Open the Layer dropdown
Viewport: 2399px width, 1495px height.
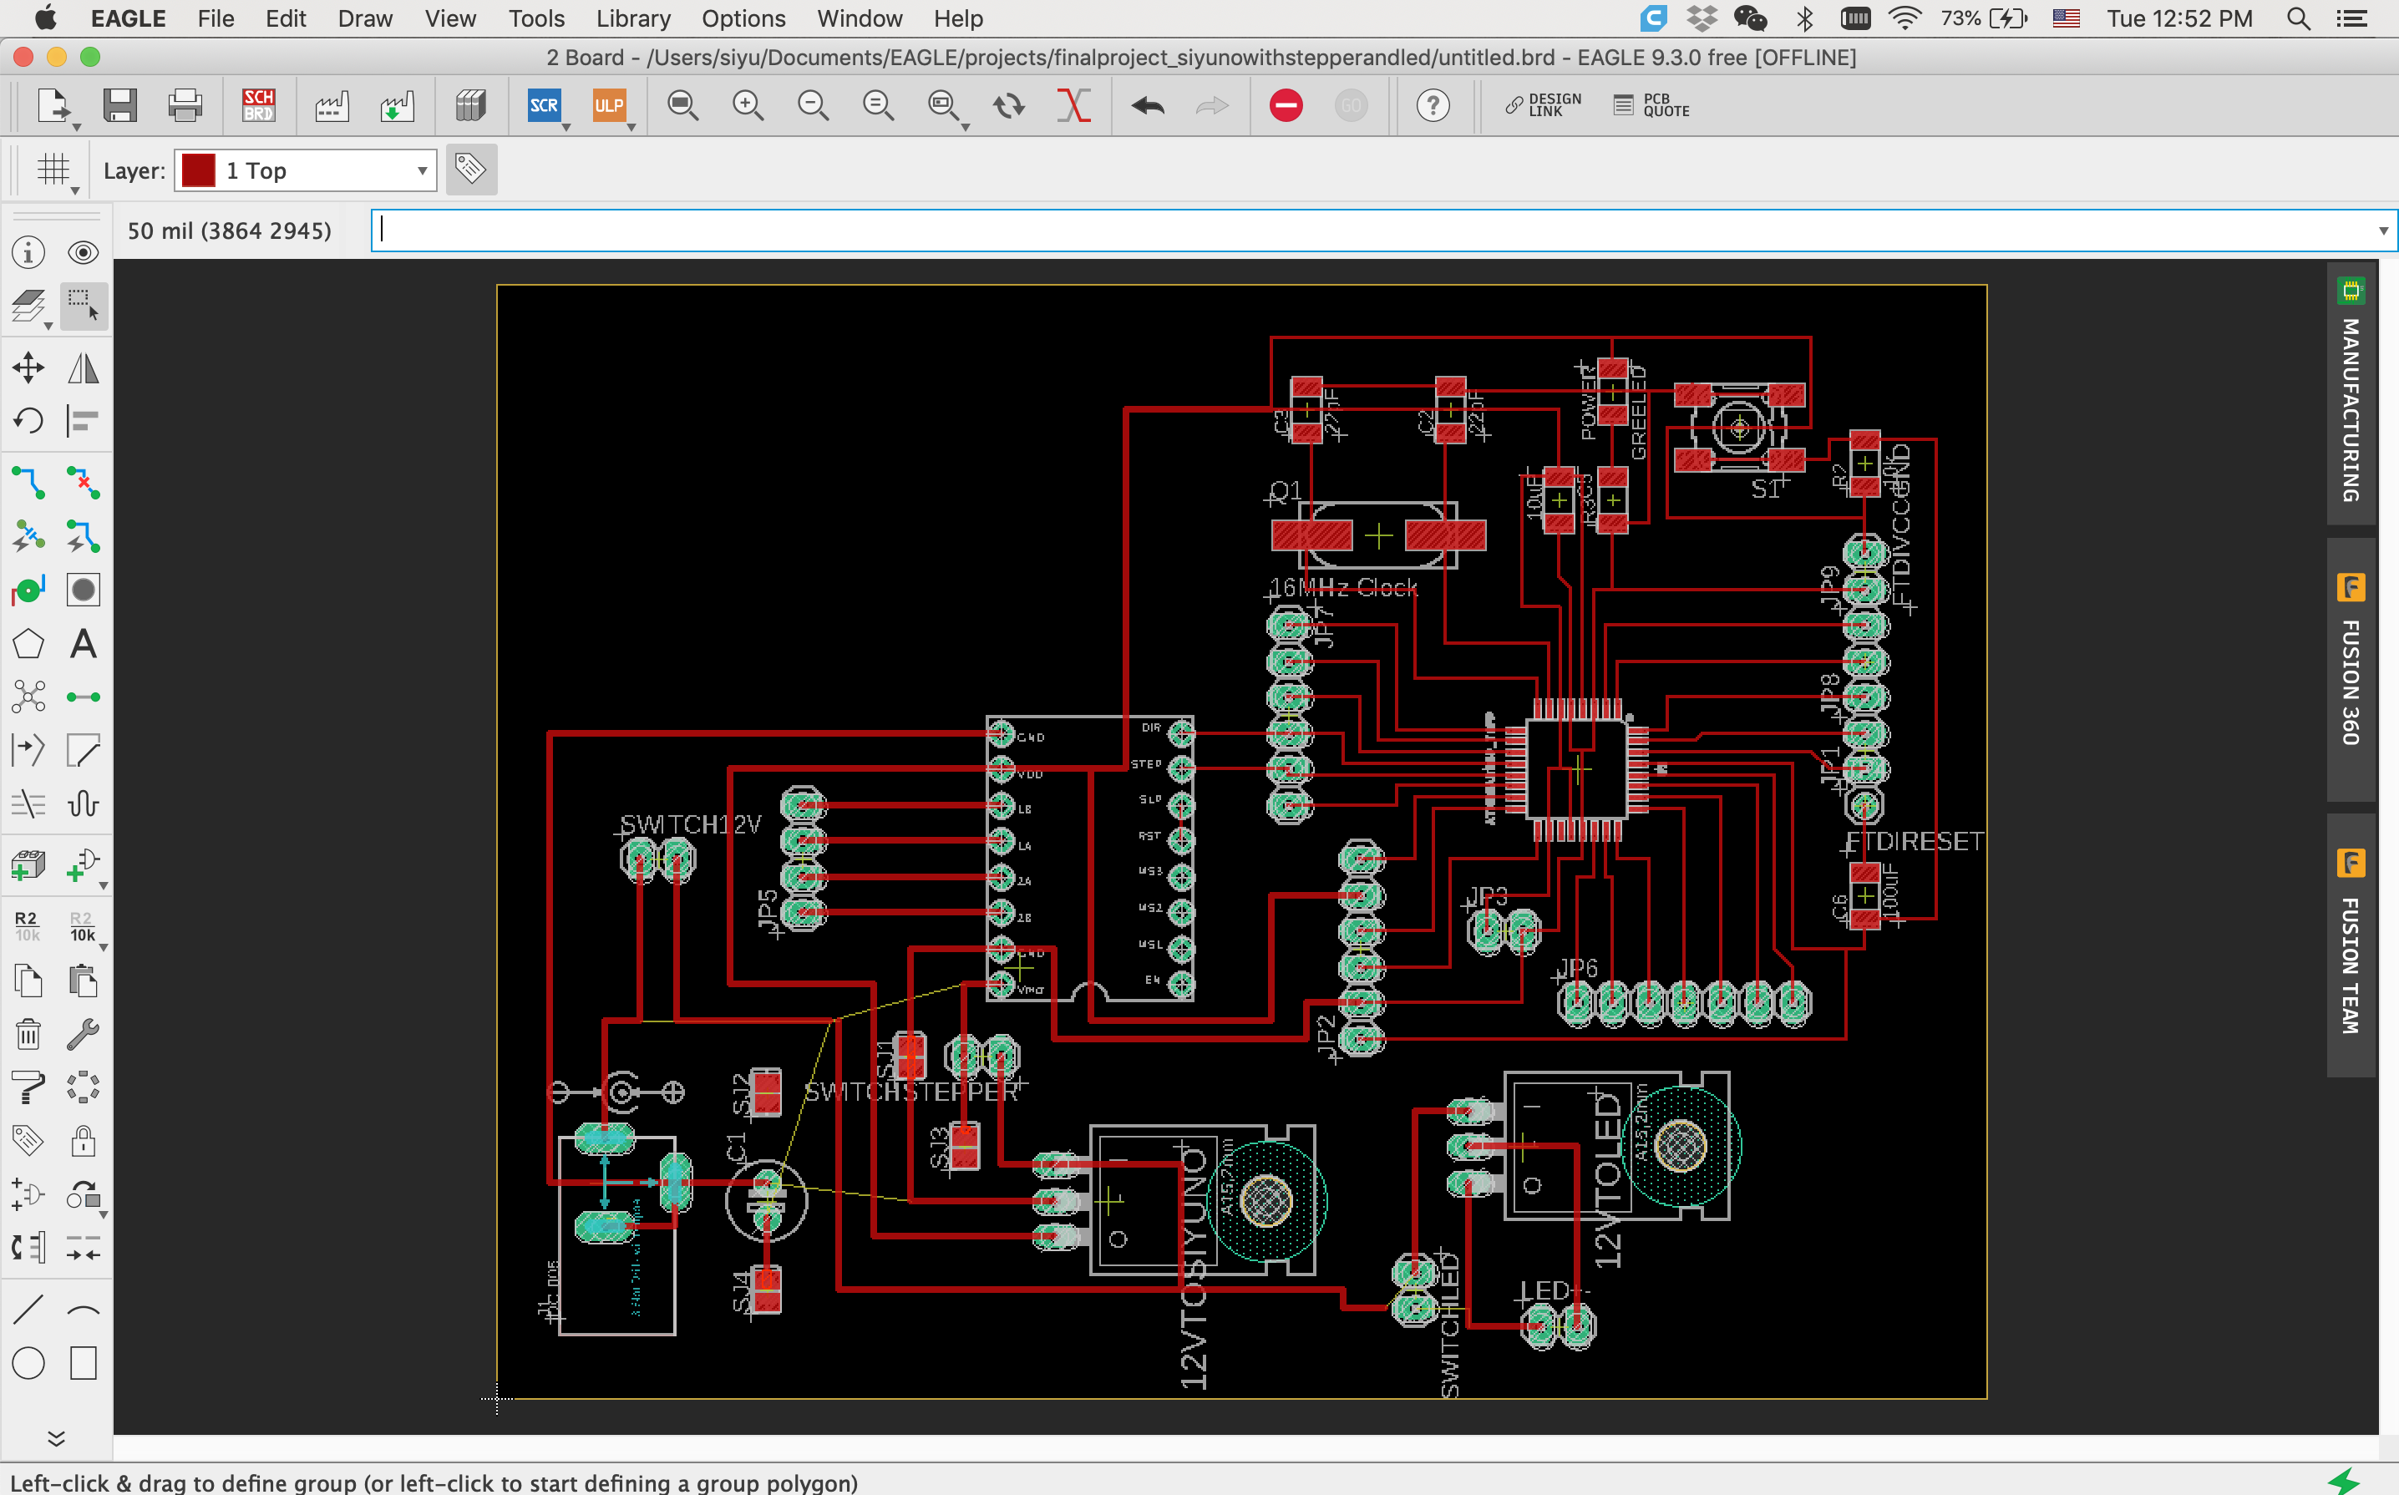pos(306,170)
